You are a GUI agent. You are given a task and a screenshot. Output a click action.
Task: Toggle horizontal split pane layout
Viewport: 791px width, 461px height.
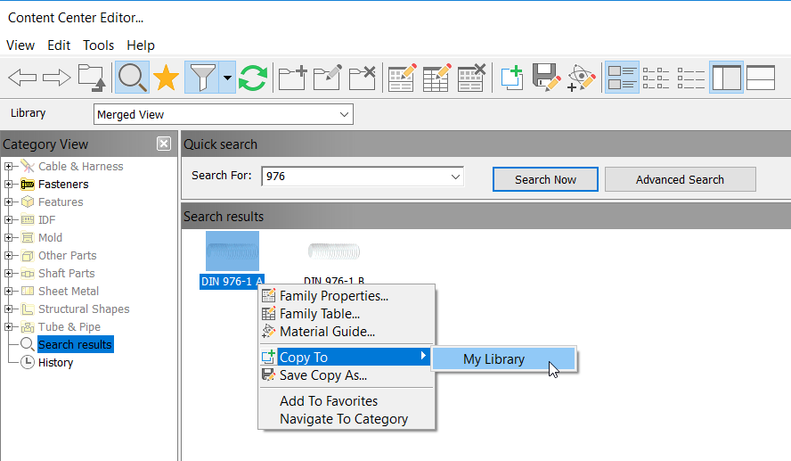pos(761,78)
